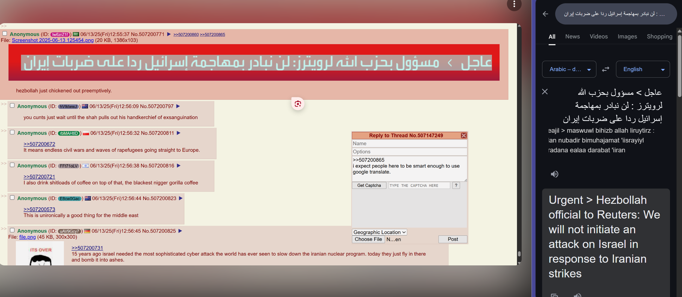Listen to Arabic source pronunciation
The image size is (682, 297).
[554, 174]
